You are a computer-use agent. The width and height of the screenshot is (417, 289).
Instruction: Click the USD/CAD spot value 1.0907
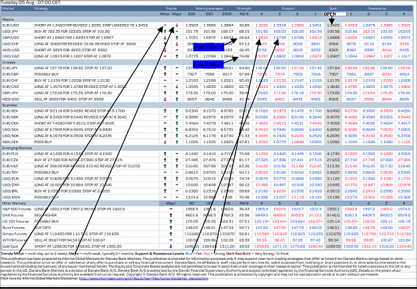tap(333, 56)
